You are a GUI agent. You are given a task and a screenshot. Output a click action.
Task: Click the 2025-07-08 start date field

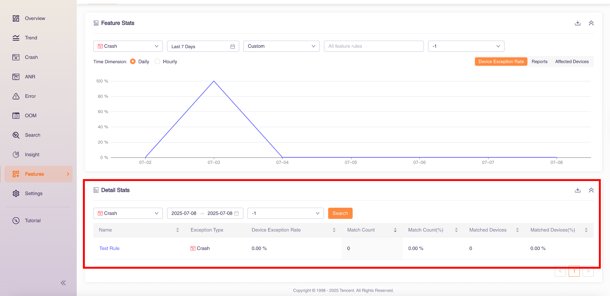coord(184,213)
